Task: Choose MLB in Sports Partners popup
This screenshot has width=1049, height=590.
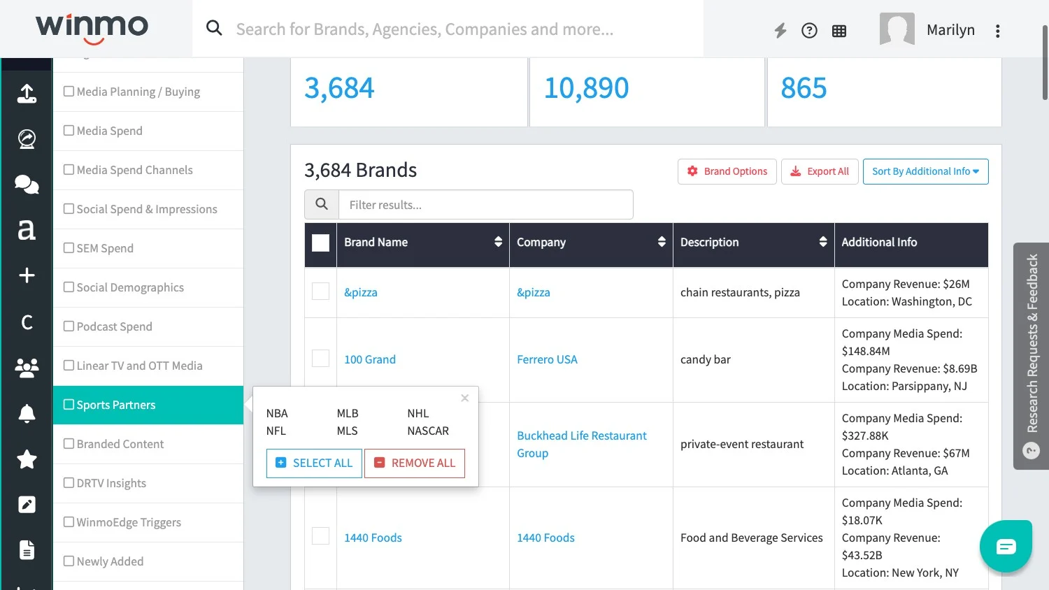Action: point(348,413)
